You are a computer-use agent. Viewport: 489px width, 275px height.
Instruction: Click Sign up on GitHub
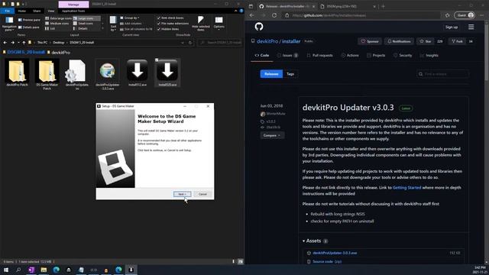(452, 27)
